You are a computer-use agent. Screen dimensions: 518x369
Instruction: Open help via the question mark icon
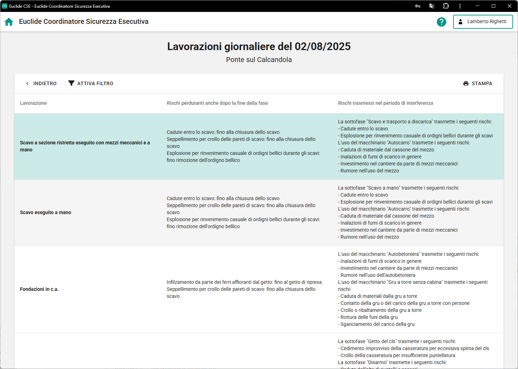click(x=441, y=22)
